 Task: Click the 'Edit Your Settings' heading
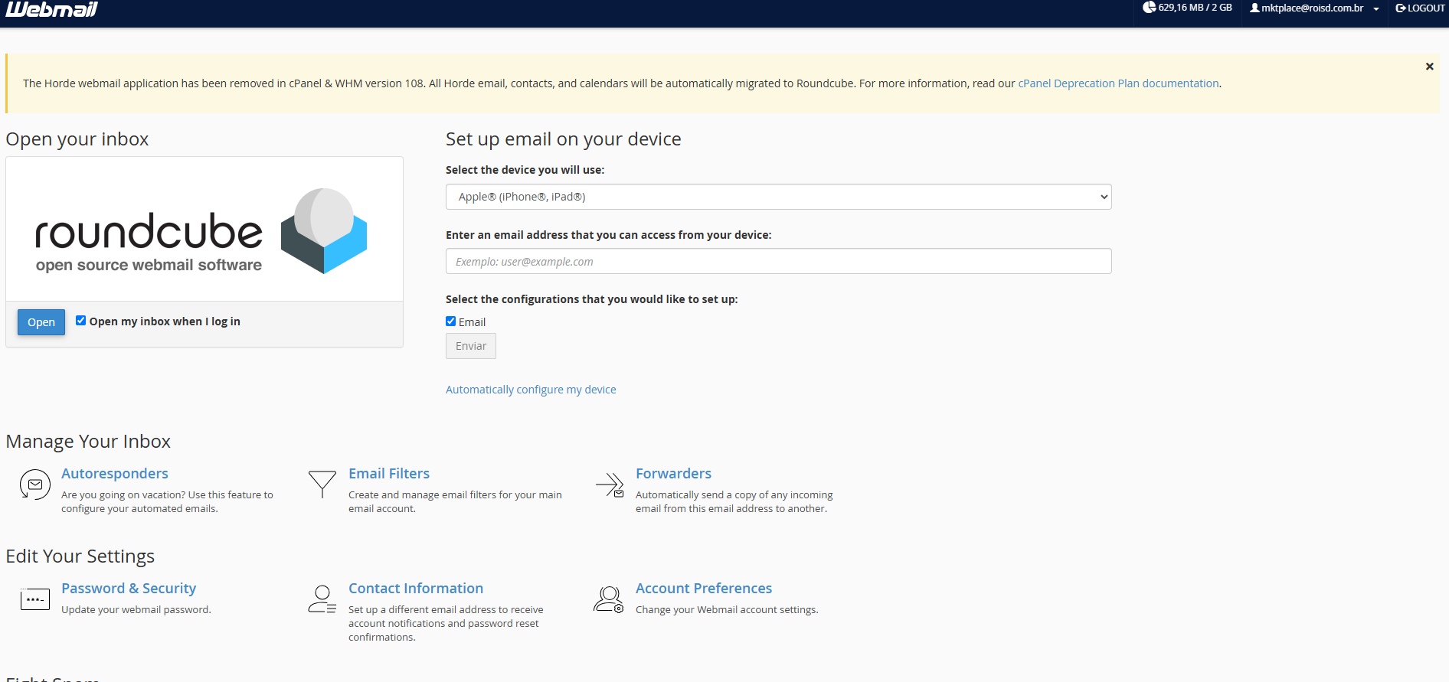click(x=80, y=556)
